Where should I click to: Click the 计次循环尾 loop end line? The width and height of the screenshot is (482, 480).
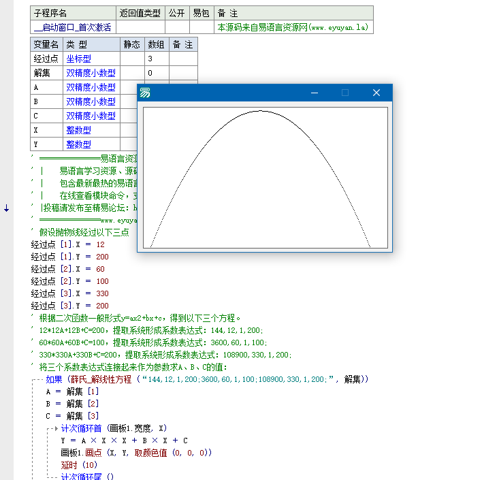(x=87, y=477)
